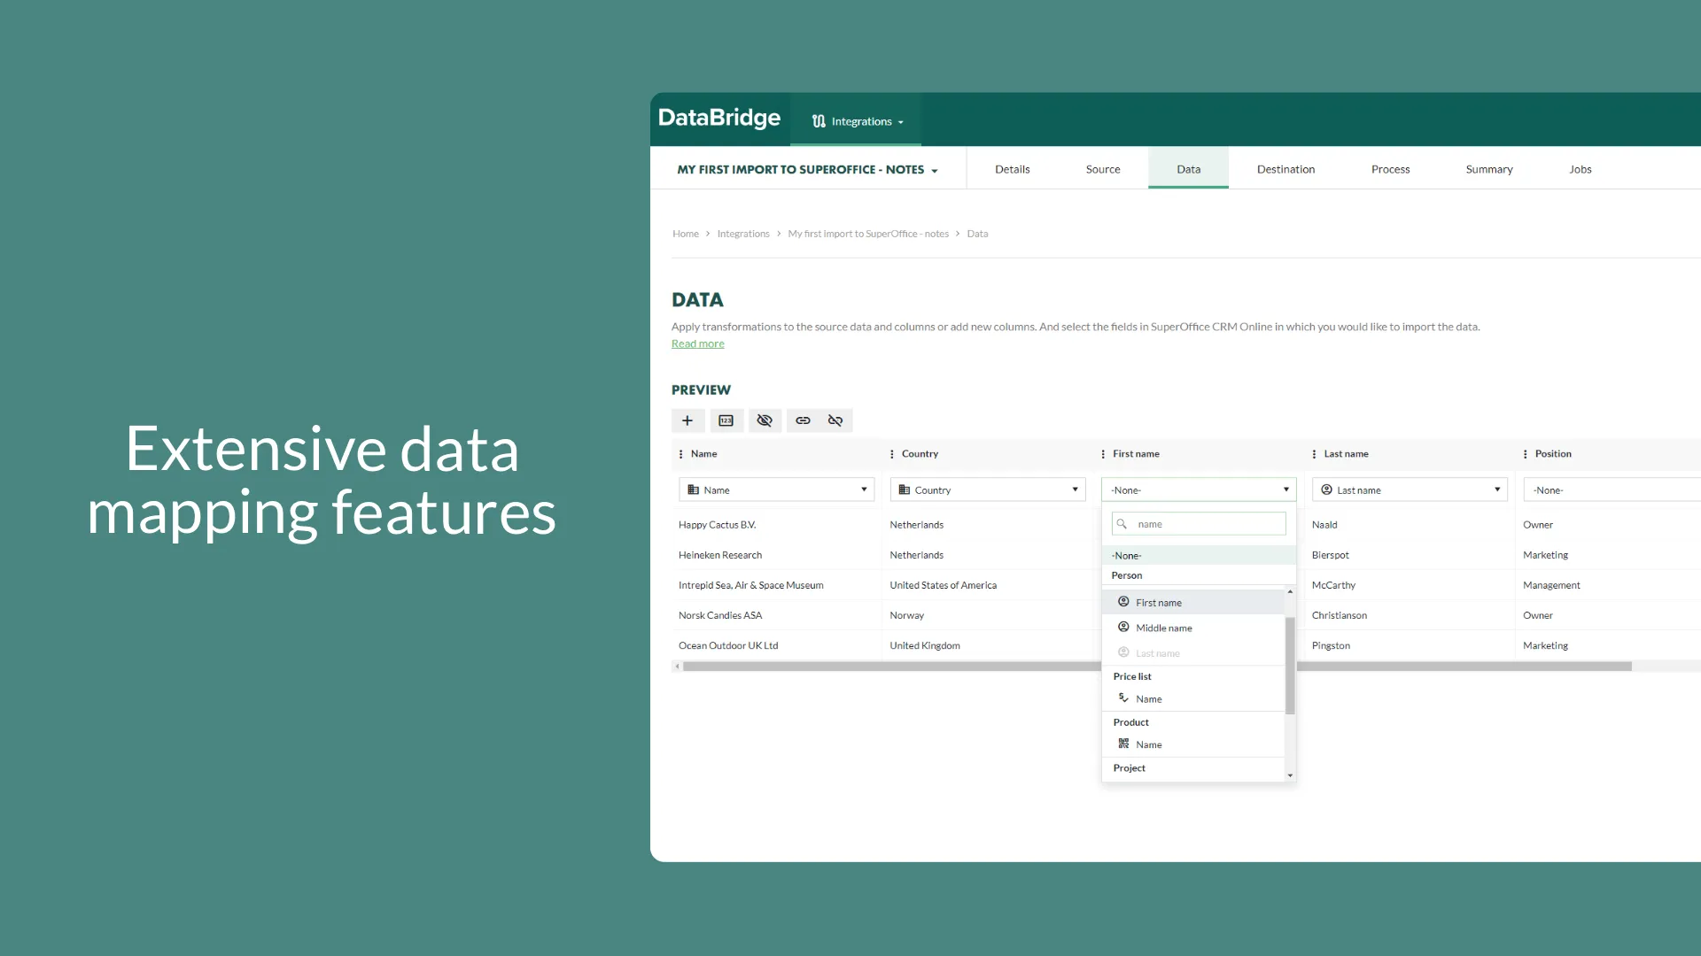The width and height of the screenshot is (1701, 956).
Task: Expand the Country field mapping dropdown
Action: [x=987, y=490]
